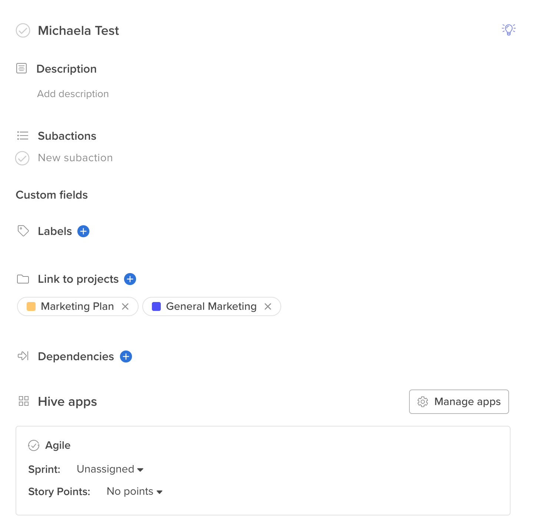
Task: Click Add description field
Action: (x=73, y=94)
